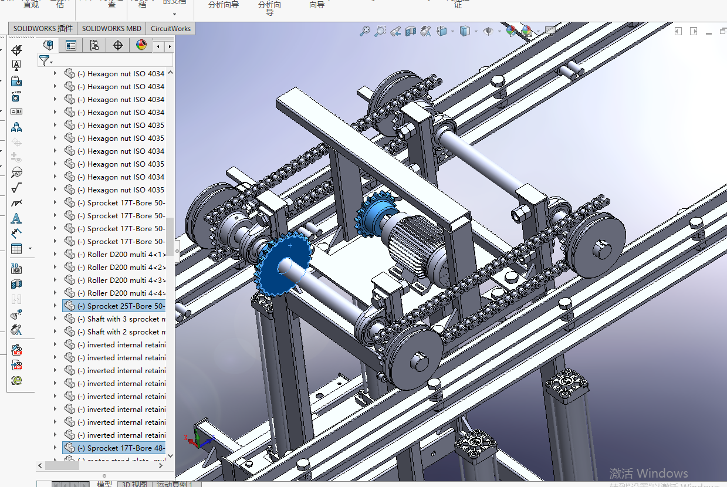The image size is (727, 487).
Task: Click the Surface Finish checkmark symbol tool
Action: click(x=16, y=188)
